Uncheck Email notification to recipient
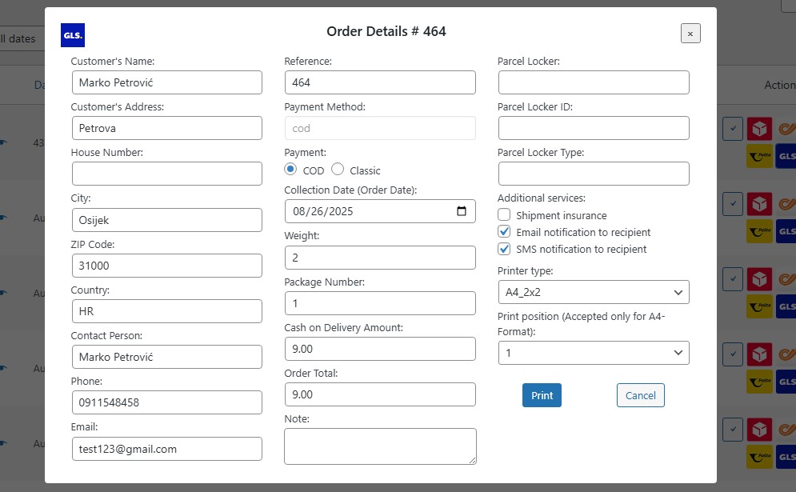 tap(504, 232)
